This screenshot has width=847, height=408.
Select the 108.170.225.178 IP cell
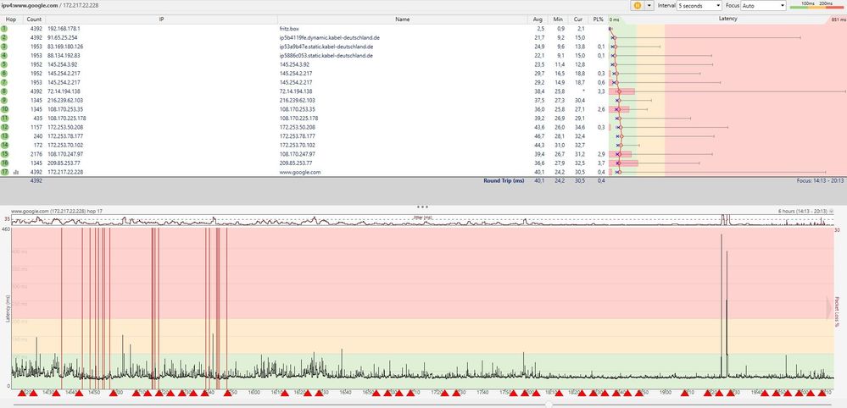coord(67,118)
